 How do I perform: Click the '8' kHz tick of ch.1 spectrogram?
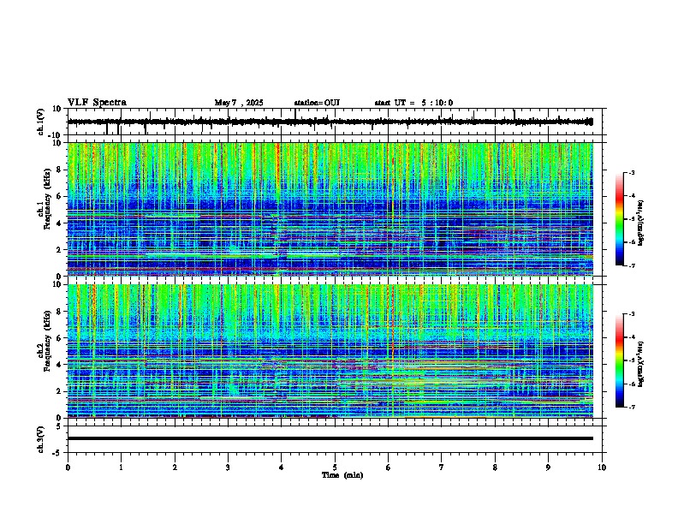(60, 170)
